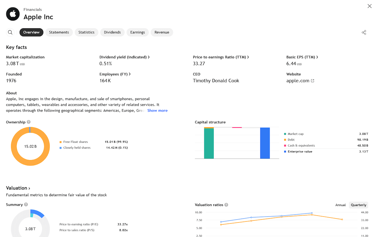Click the value 15.01 B (99.9%)
Screen dimensions: 376x237
[x=116, y=142]
